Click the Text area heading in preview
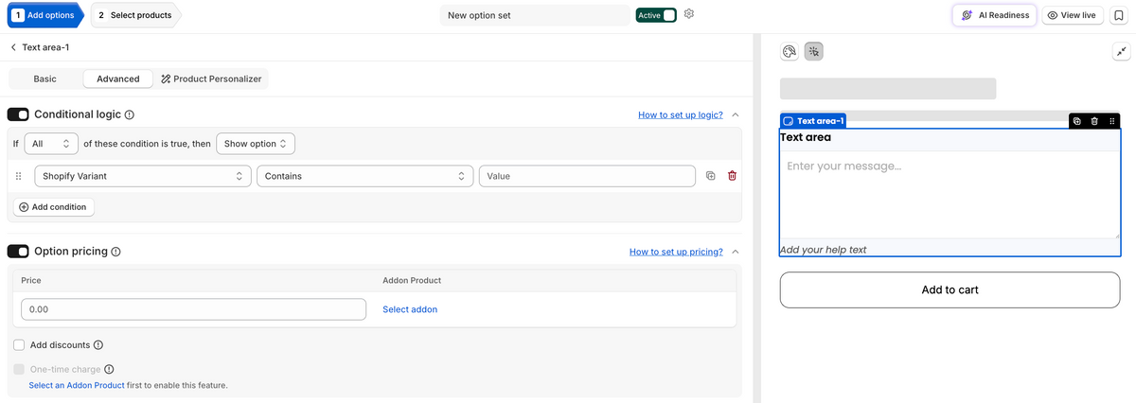Viewport: 1136px width, 403px height. tap(806, 137)
